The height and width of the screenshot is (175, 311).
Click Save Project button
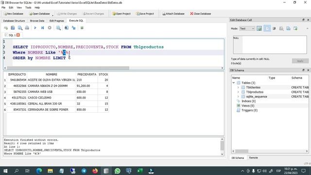pos(145,14)
